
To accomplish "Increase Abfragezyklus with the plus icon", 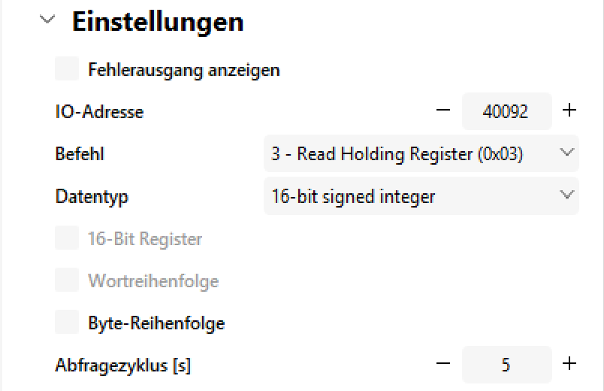I will click(x=569, y=365).
